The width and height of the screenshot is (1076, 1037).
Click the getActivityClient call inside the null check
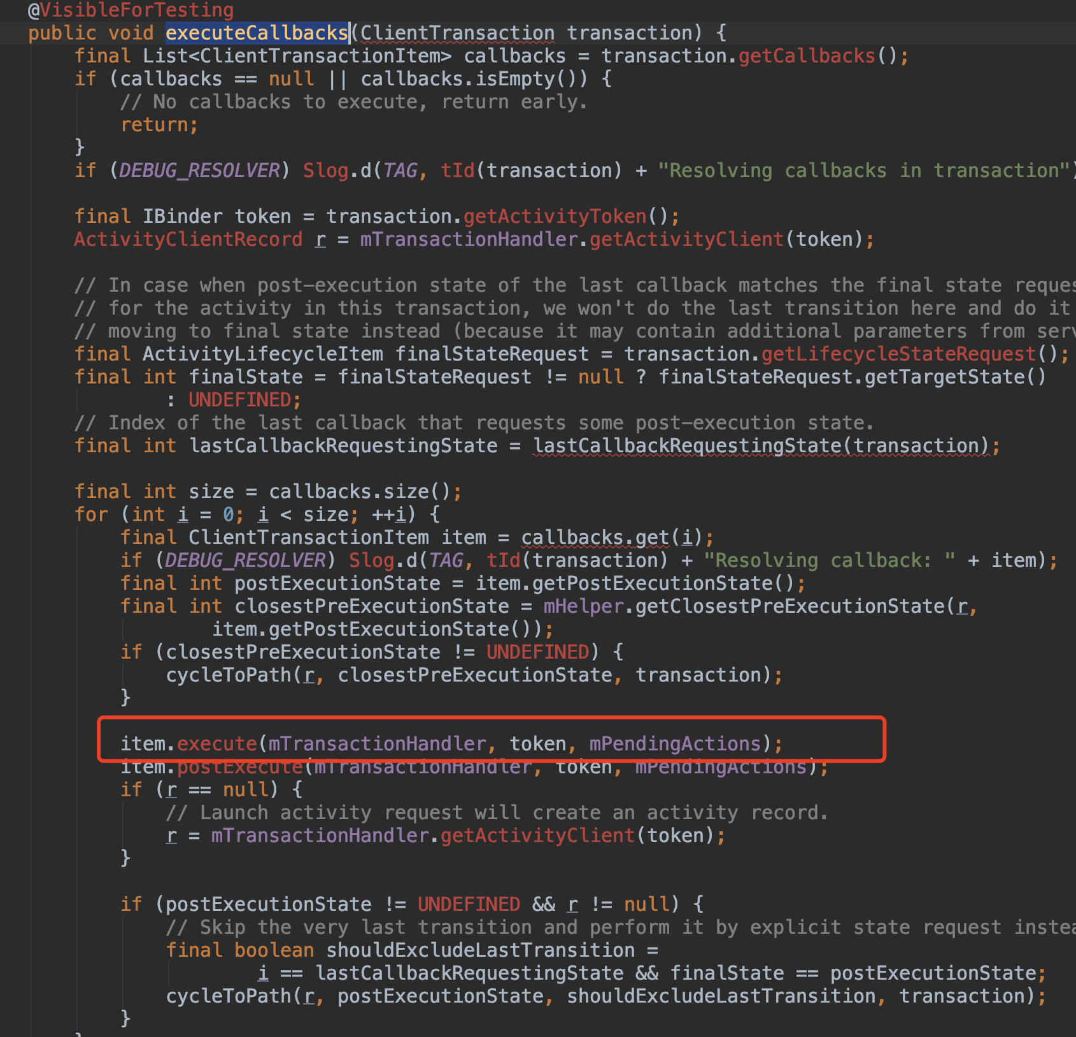[538, 835]
